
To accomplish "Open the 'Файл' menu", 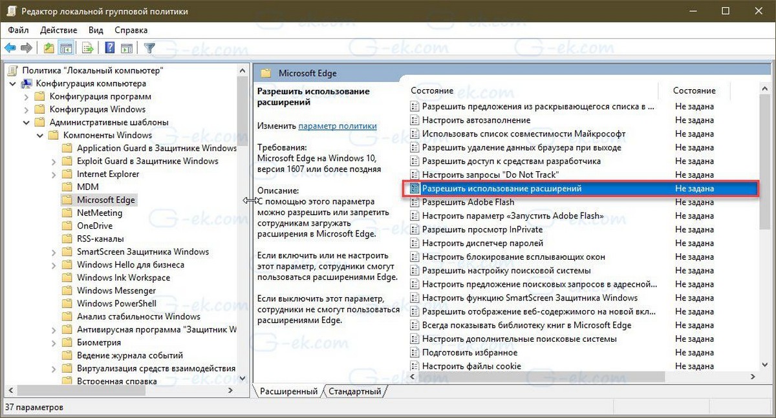I will point(19,30).
